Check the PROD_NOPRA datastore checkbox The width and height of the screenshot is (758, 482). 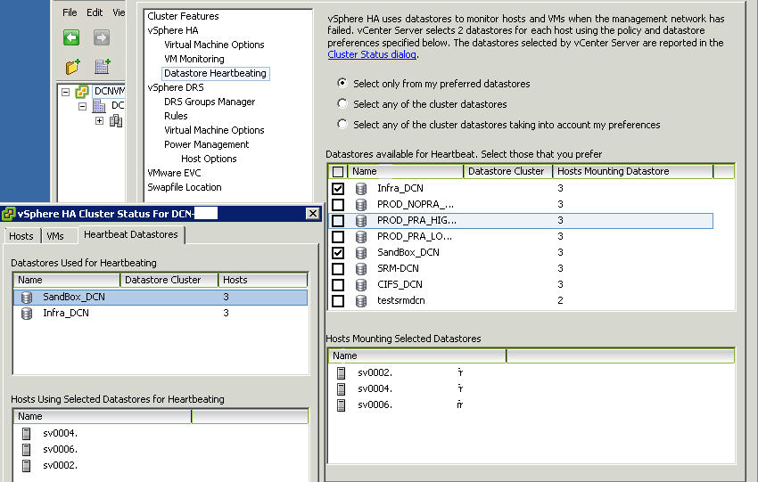click(x=338, y=204)
